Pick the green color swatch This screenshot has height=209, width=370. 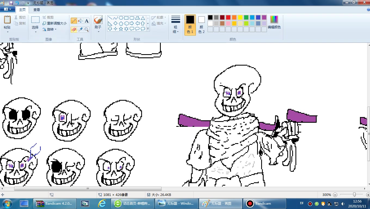click(x=246, y=17)
